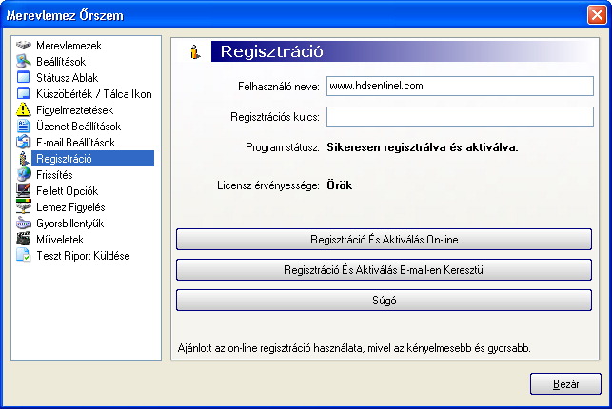Viewport: 612px width, 409px height.
Task: Click the Üzenet Beállítások document icon
Action: 24,126
